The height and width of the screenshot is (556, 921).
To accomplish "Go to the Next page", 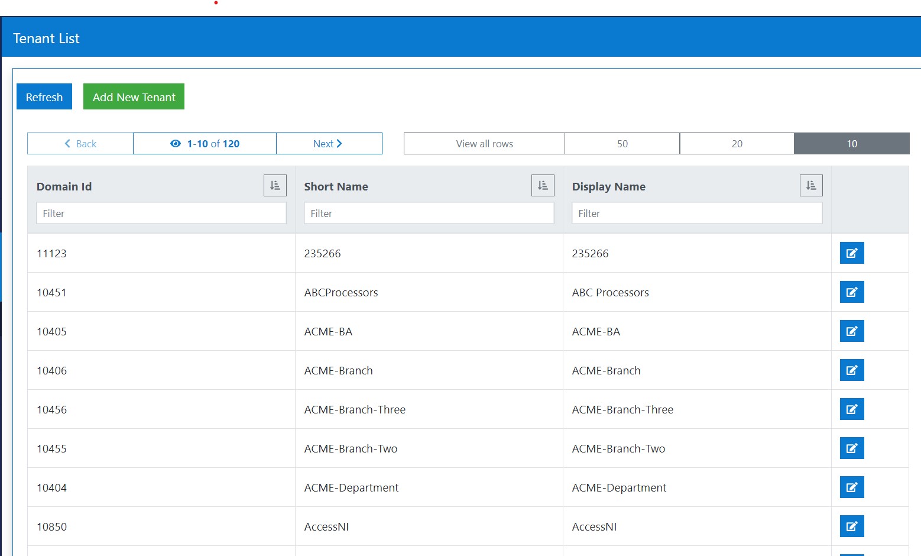I will point(329,143).
